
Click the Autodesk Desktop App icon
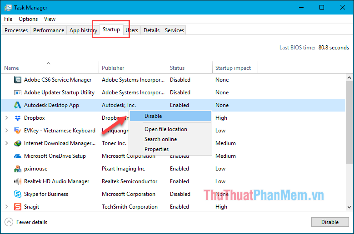click(18, 105)
